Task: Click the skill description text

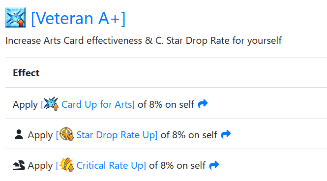Action: coord(144,40)
